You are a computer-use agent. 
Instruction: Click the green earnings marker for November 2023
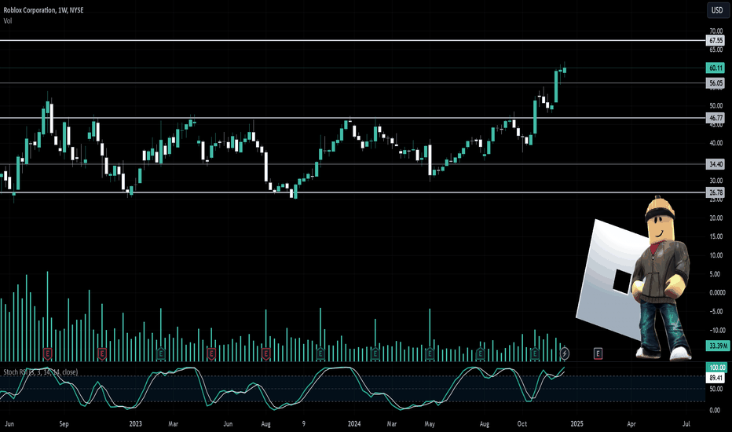click(320, 353)
